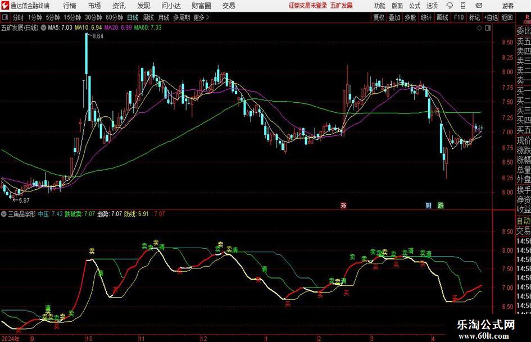531x342 pixels.
Task: Click the 趋势: 7.07 indicator value
Action: pos(110,214)
